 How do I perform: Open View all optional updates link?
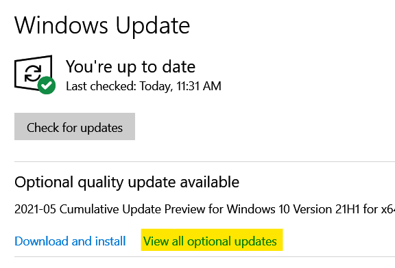[210, 241]
